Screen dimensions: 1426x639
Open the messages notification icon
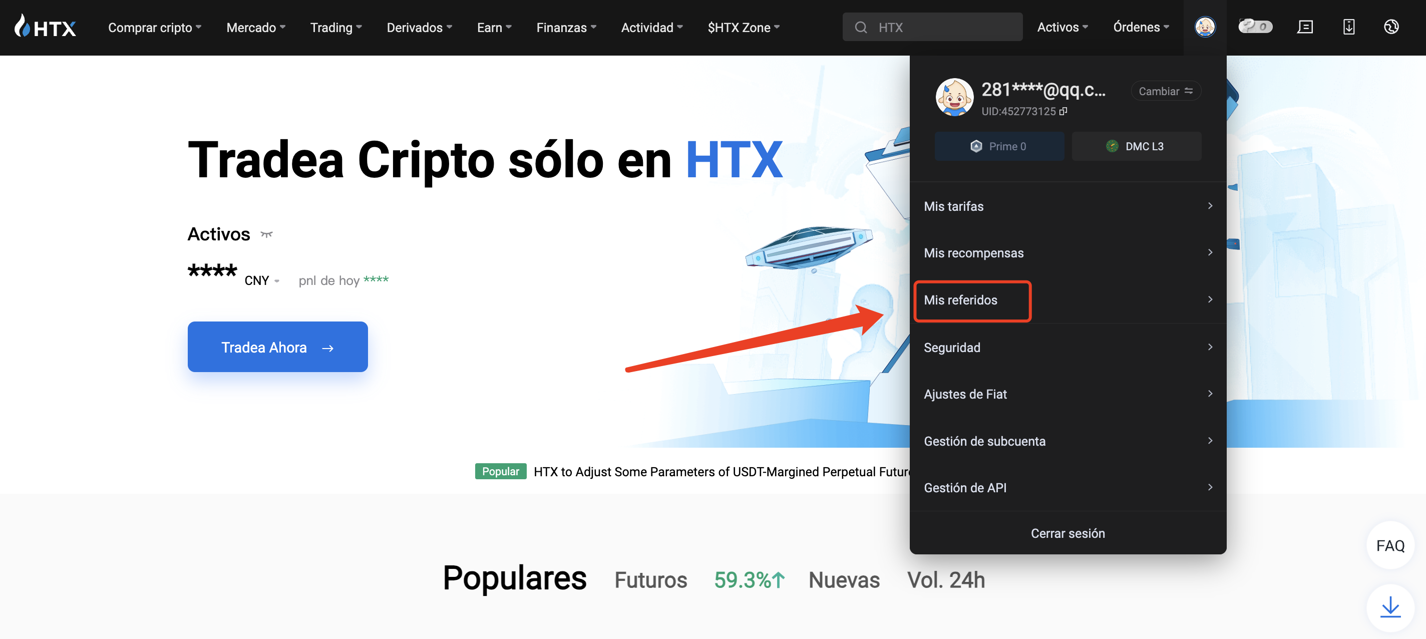[1305, 27]
